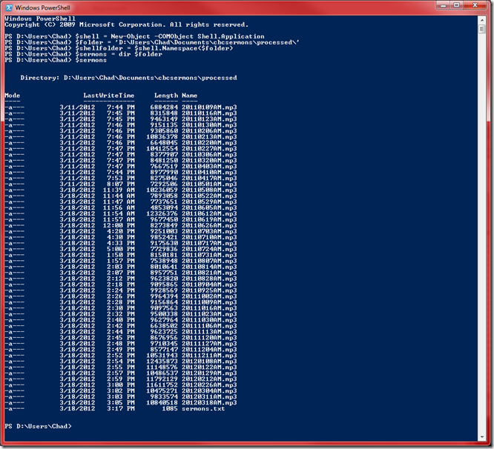Click the $folder assignment command line
Image resolution: width=494 pixels, height=449 pixels.
pyautogui.click(x=152, y=42)
